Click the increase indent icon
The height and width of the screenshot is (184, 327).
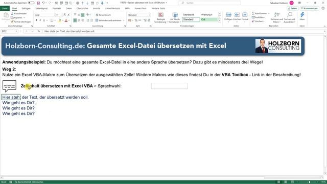[91, 20]
